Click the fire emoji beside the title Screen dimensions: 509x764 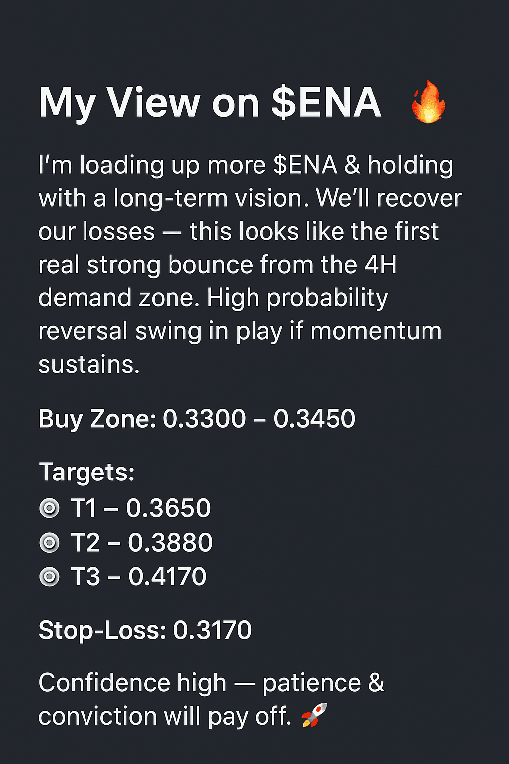pos(428,102)
